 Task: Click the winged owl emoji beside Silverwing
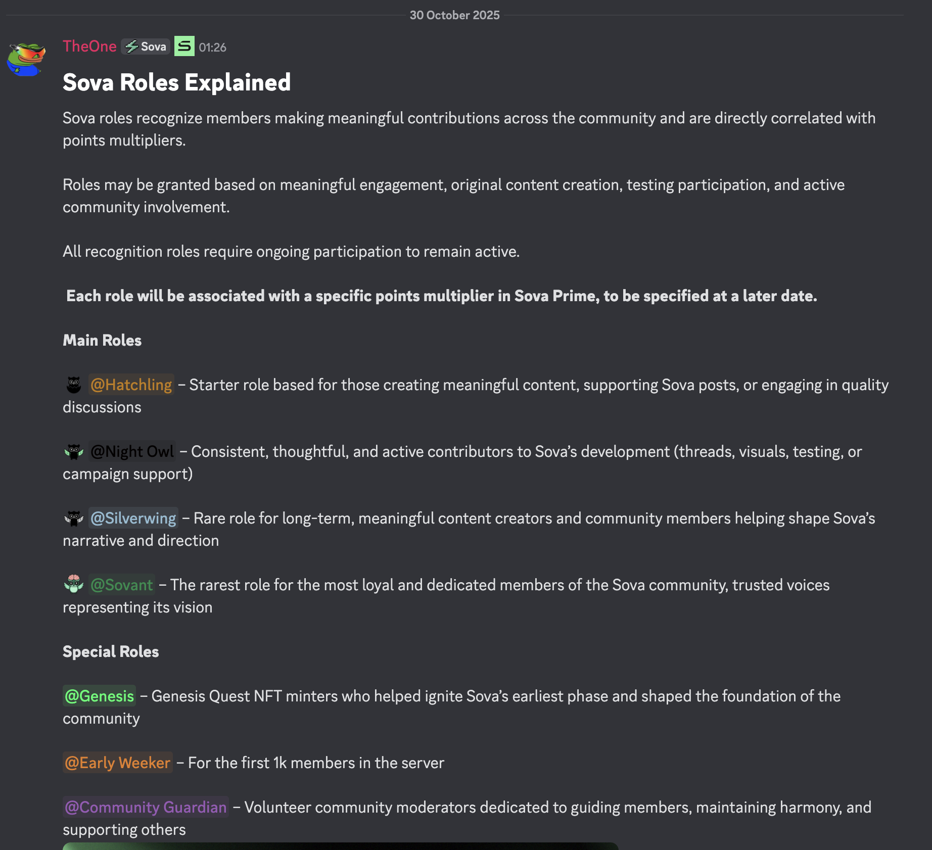[x=74, y=518]
